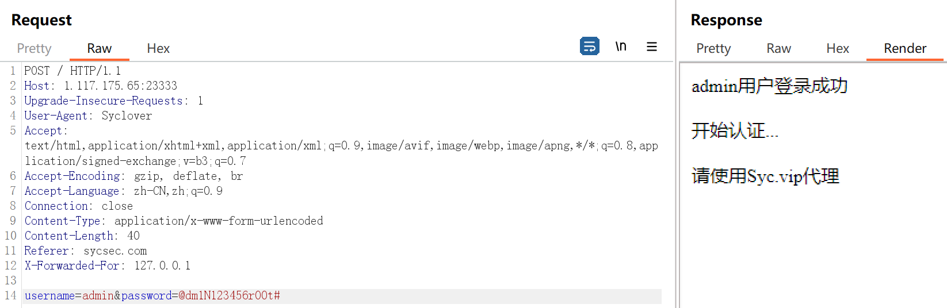
Task: Click the Response panel heading
Action: 726,20
